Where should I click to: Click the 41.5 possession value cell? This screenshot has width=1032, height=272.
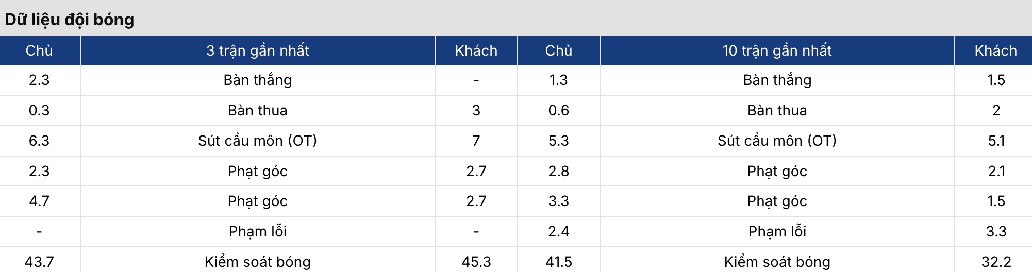tap(558, 262)
